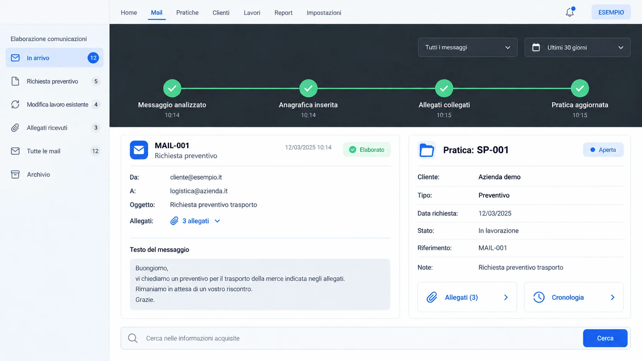The image size is (642, 361).
Task: Open the Ultimi 30 giorni date dropdown
Action: (x=577, y=48)
